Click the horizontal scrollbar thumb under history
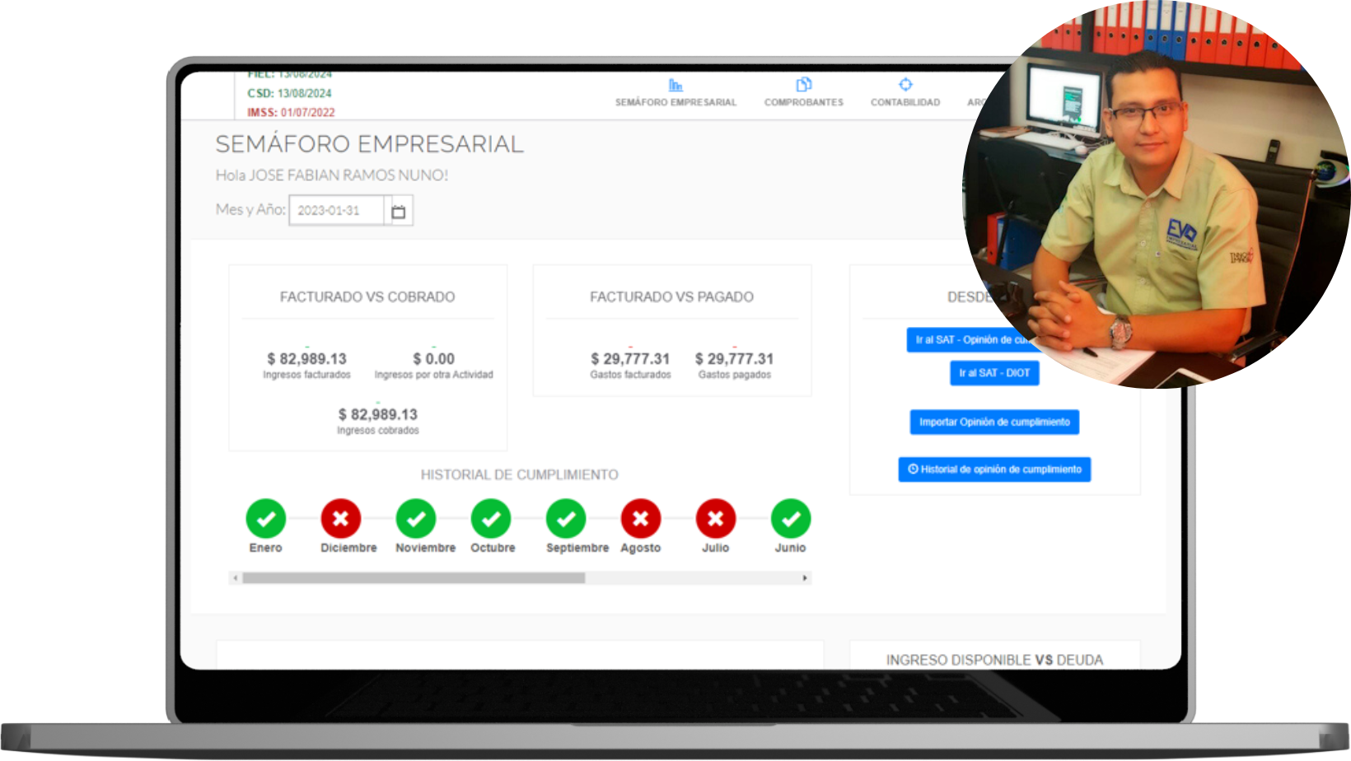 tap(414, 578)
